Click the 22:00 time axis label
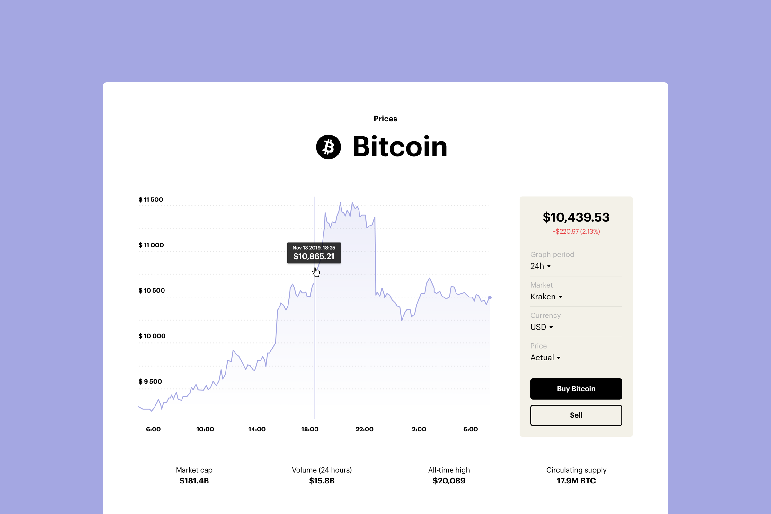Screen dimensions: 771x514 pyautogui.click(x=365, y=429)
